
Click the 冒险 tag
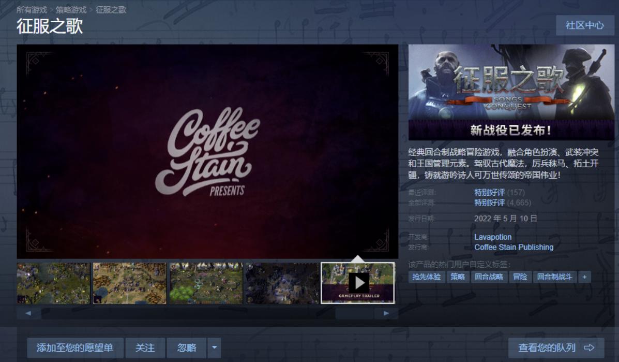520,277
